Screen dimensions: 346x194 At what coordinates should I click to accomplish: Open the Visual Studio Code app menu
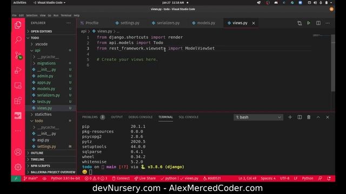pyautogui.click(x=49, y=3)
